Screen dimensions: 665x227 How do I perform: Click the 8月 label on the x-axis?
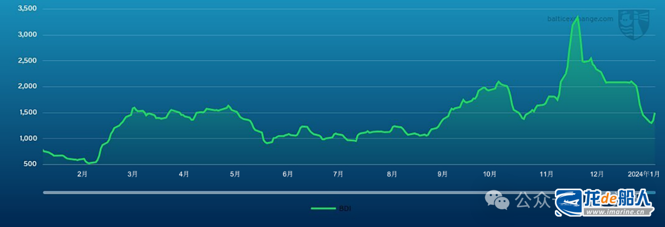tap(392, 175)
